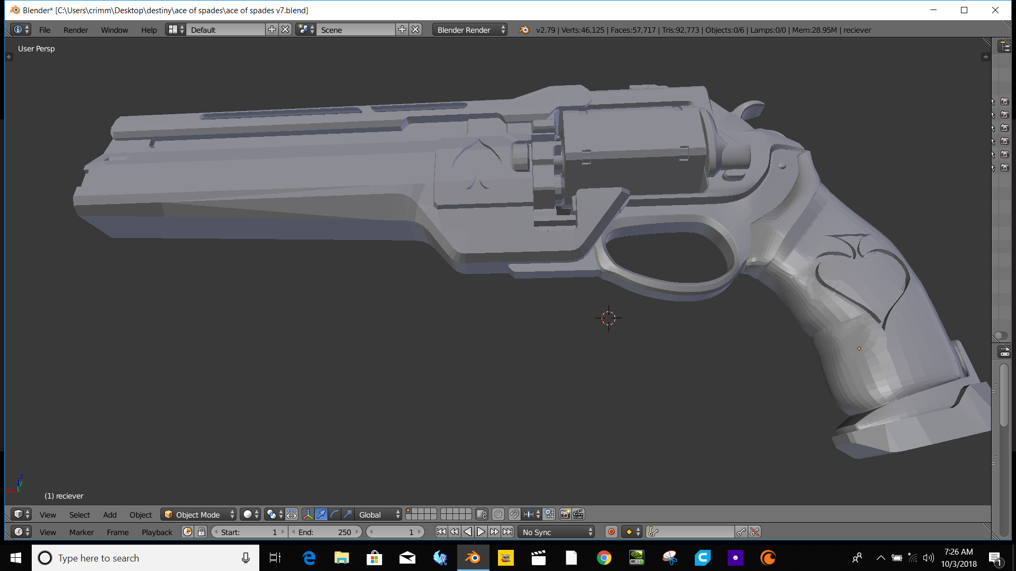This screenshot has height=571, width=1016.
Task: Click the current frame number field
Action: pyautogui.click(x=395, y=532)
